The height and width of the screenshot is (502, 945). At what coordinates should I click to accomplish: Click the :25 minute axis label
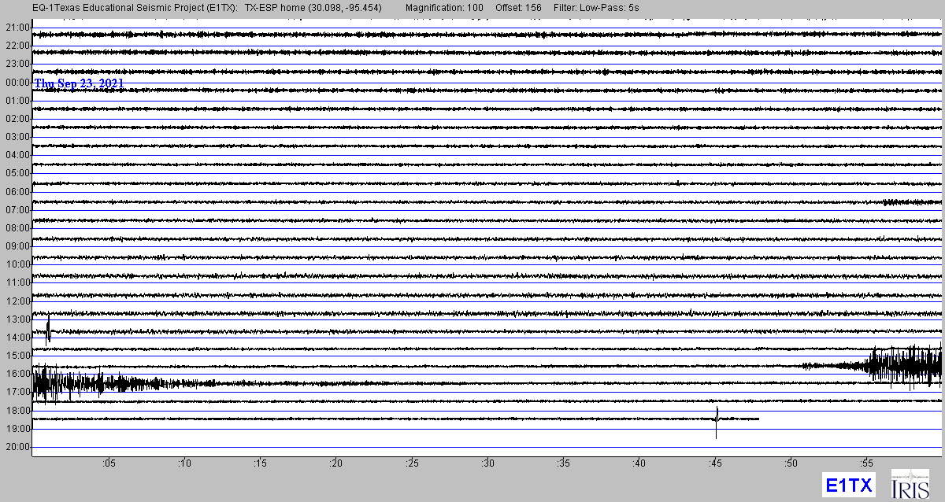pos(411,463)
